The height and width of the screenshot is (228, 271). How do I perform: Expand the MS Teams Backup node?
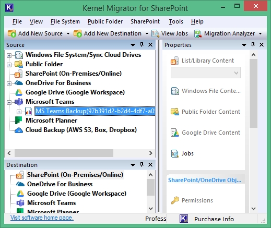point(19,112)
